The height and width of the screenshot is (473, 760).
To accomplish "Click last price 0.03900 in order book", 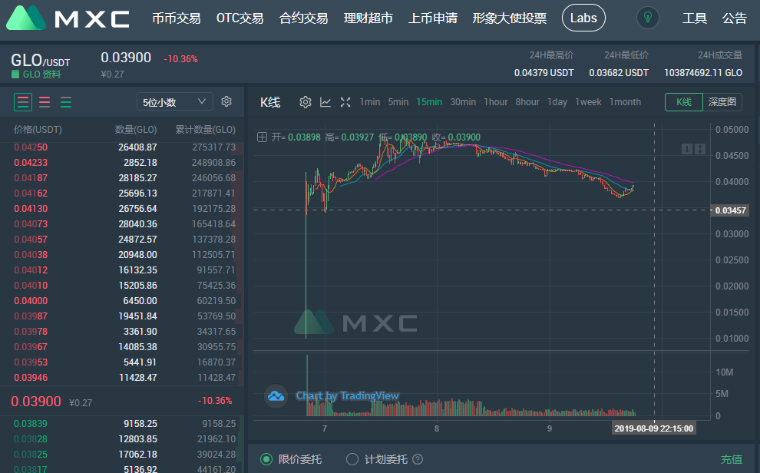I will pyautogui.click(x=36, y=402).
